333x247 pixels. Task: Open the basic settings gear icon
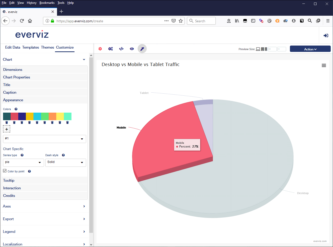[x=100, y=49]
